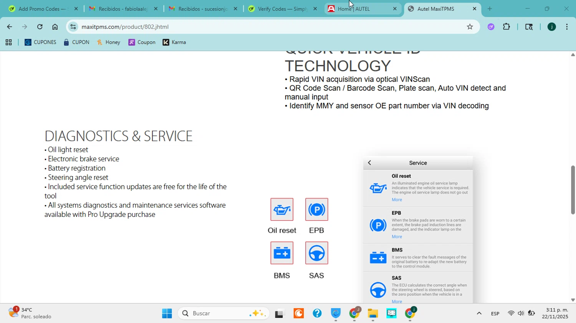This screenshot has width=576, height=323.
Task: Click 'Battery registration' bullet text
Action: [77, 168]
